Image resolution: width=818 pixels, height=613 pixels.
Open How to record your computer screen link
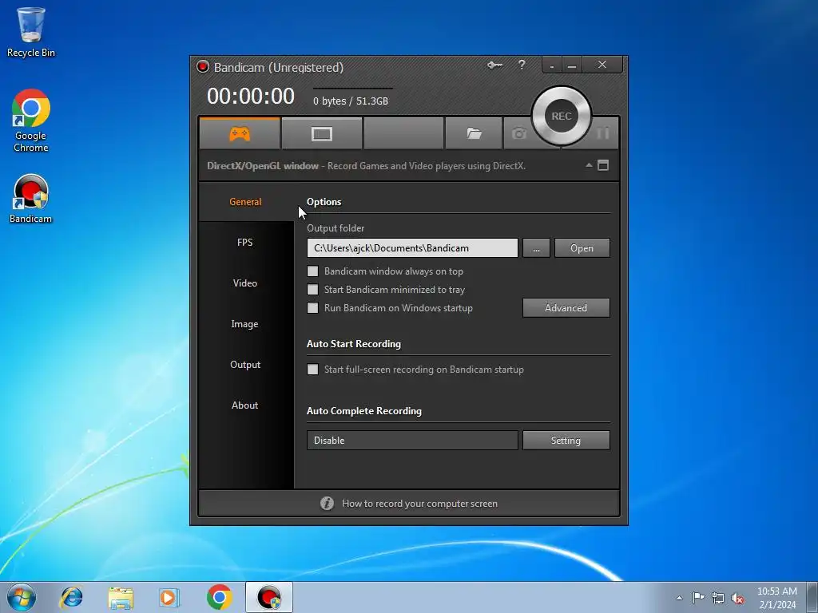(x=419, y=504)
